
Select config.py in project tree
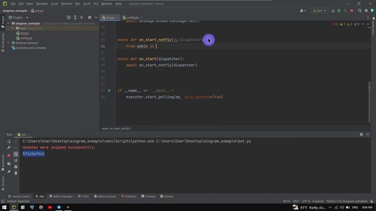point(26,38)
